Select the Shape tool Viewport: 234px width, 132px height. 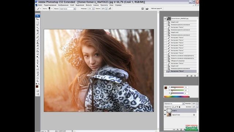(37, 69)
